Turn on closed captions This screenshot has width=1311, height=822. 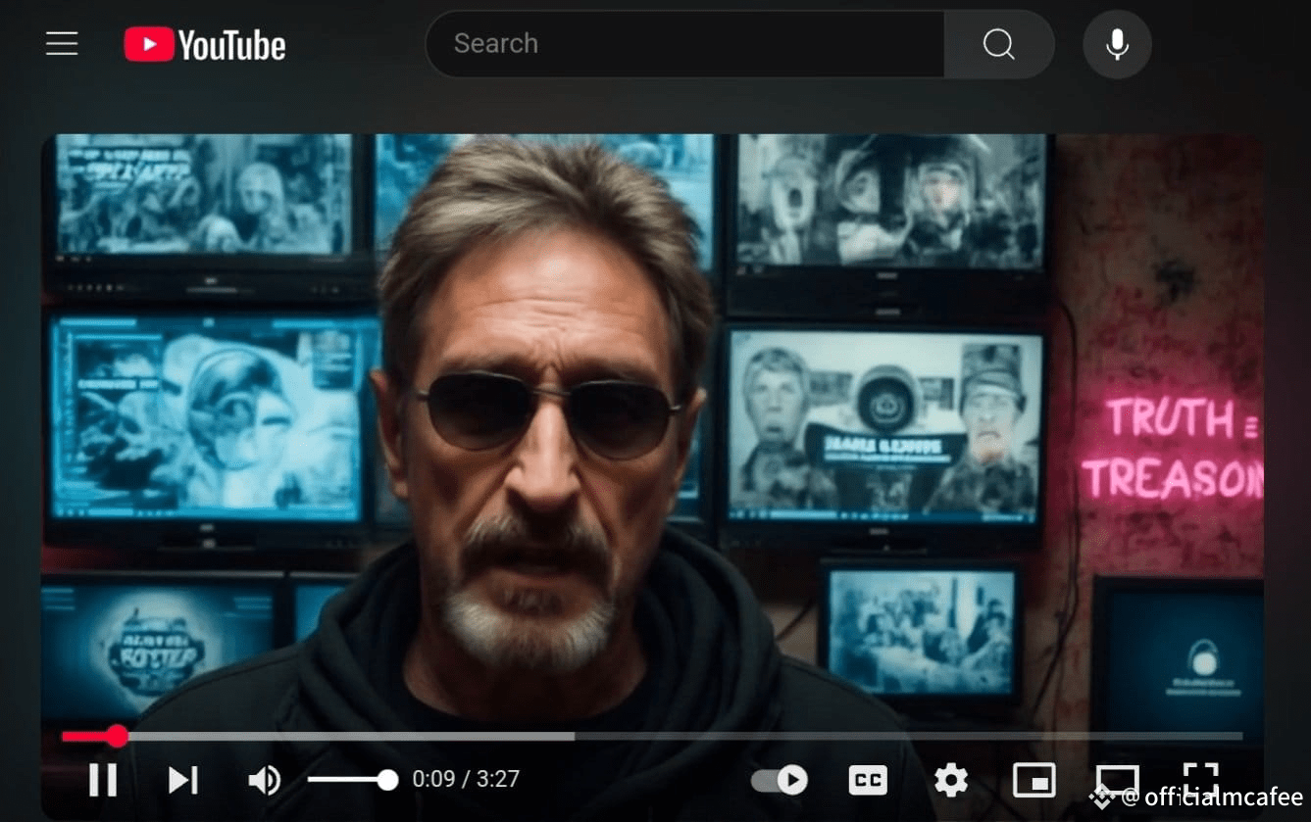click(x=868, y=780)
